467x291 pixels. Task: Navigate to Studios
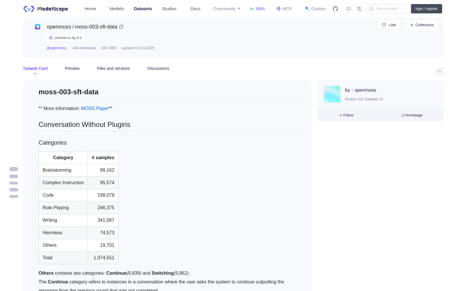pyautogui.click(x=169, y=9)
